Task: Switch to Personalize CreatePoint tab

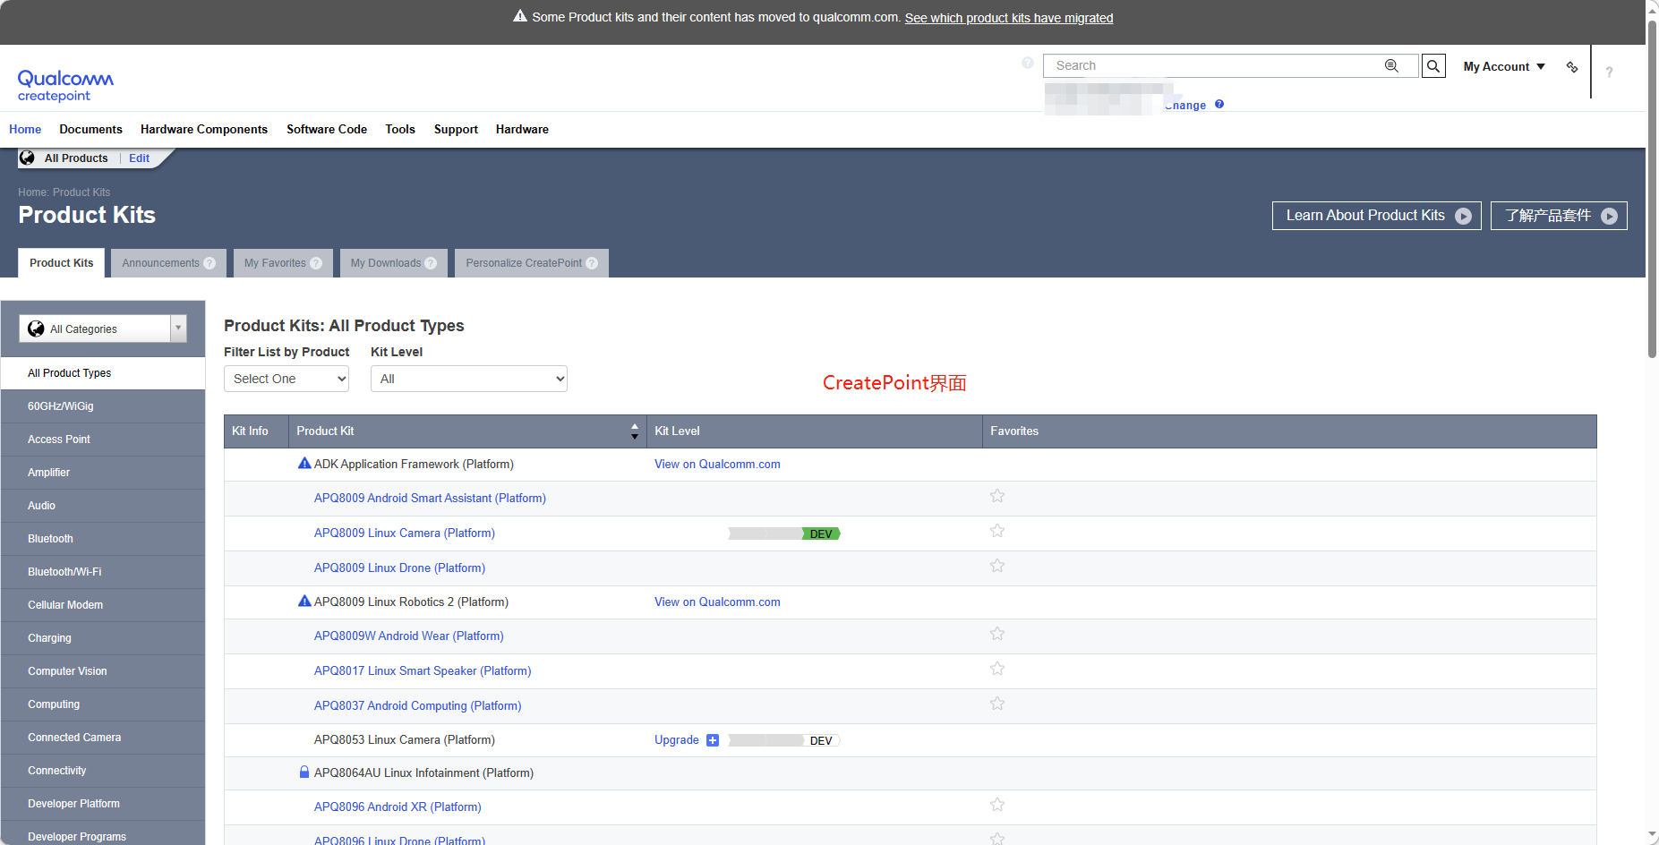Action: [532, 263]
